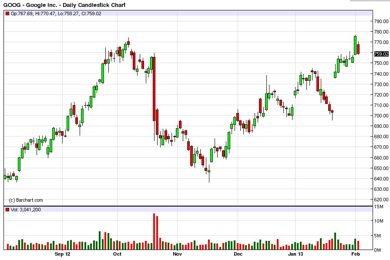This screenshot has height=260, width=390.
Task: Click the highlighted 759.02 current price label
Action: coord(381,54)
